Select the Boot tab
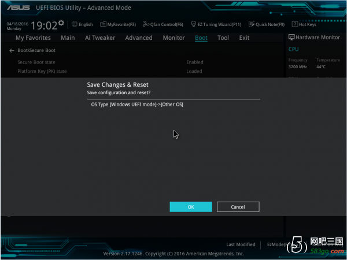 (201, 38)
